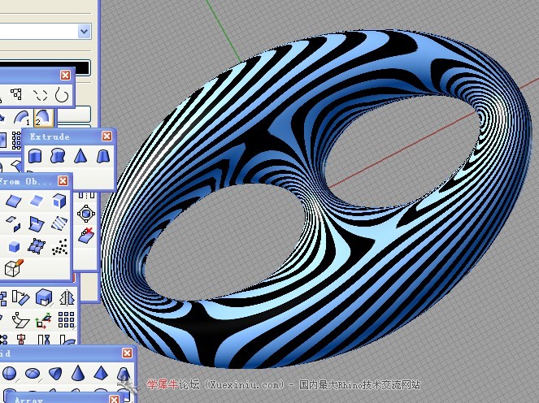Click the cylinder with handles icon
This screenshot has height=403, width=539.
coord(86,214)
